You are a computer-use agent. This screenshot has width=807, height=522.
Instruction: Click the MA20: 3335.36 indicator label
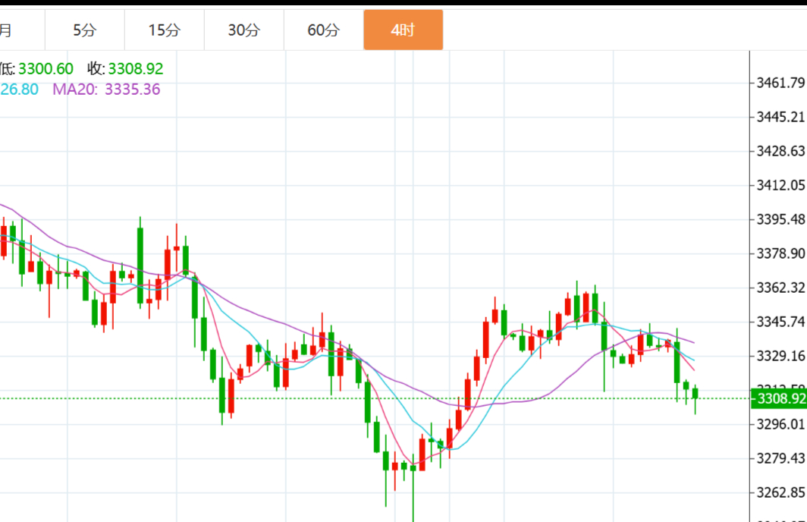click(x=106, y=90)
